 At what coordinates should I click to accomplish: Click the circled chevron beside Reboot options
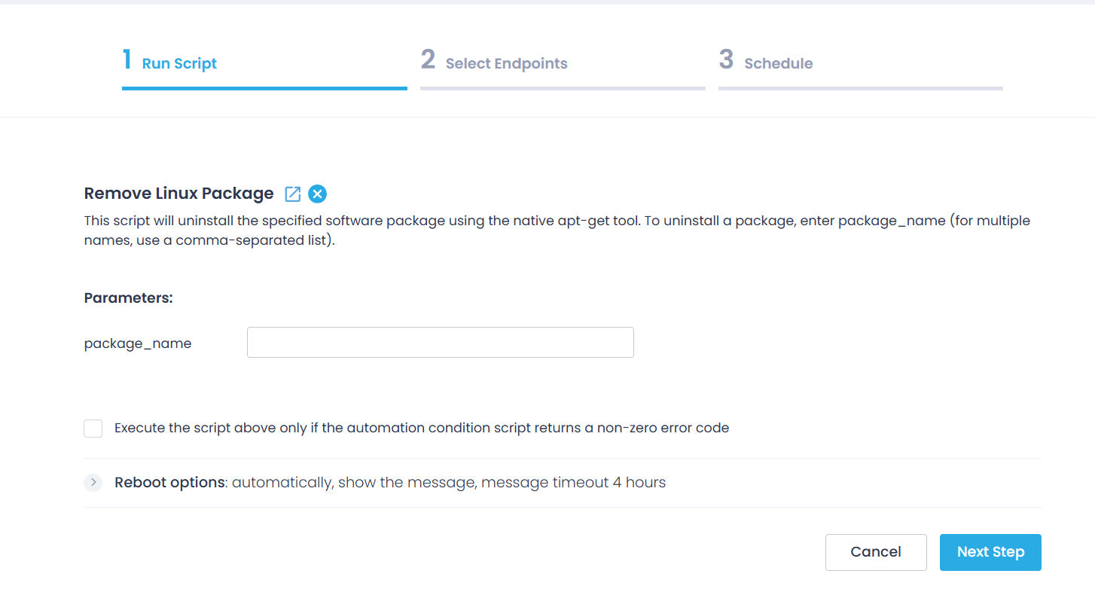(x=93, y=482)
